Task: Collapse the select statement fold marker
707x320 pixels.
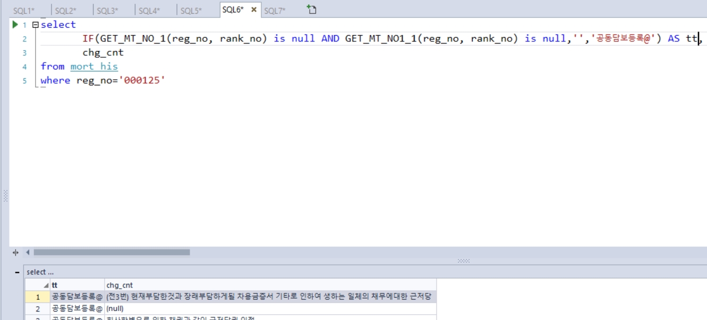Action: (35, 25)
